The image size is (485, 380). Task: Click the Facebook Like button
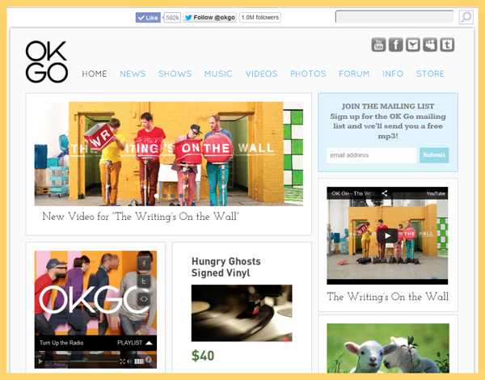pyautogui.click(x=148, y=18)
